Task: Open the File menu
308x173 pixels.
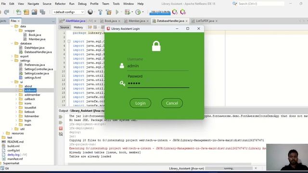Action: pyautogui.click(x=3, y=4)
